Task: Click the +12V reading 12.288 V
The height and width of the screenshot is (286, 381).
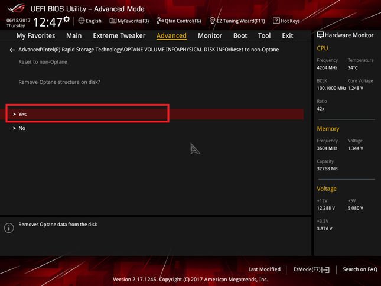Action: pyautogui.click(x=326, y=208)
